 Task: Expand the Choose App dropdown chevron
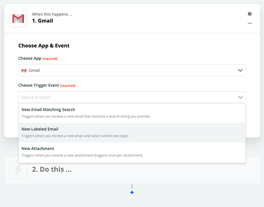[240, 70]
